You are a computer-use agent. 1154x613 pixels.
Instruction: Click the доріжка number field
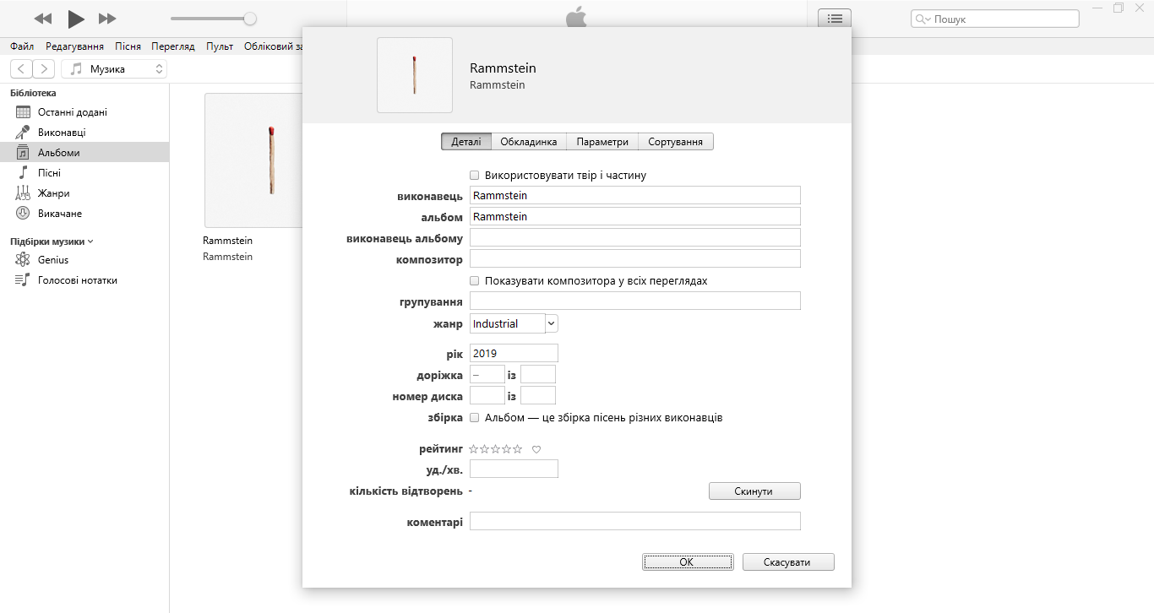tap(487, 375)
